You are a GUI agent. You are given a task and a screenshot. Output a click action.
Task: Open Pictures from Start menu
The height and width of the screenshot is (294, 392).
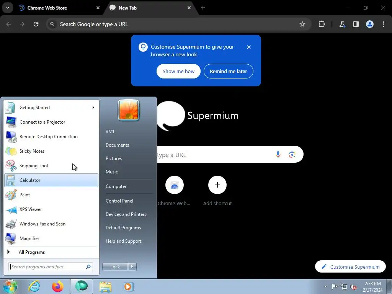tap(114, 158)
